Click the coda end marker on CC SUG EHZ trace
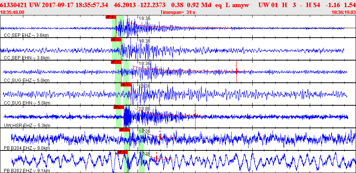Screen dimensions: 356x173 236,71
